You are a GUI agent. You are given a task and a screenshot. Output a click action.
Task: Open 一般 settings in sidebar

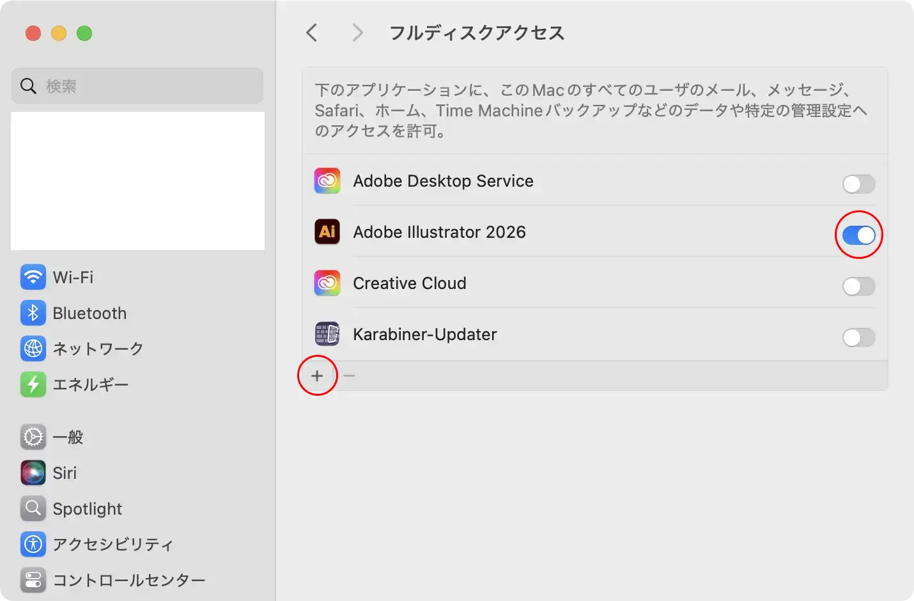pos(68,437)
